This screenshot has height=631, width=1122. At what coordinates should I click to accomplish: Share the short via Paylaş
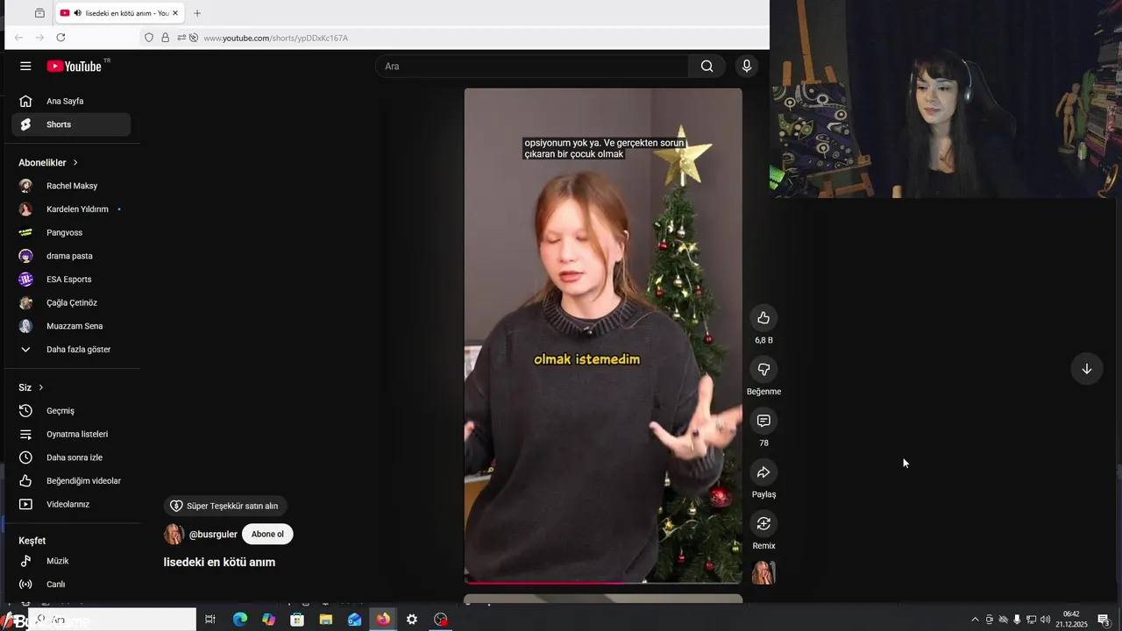coord(763,472)
